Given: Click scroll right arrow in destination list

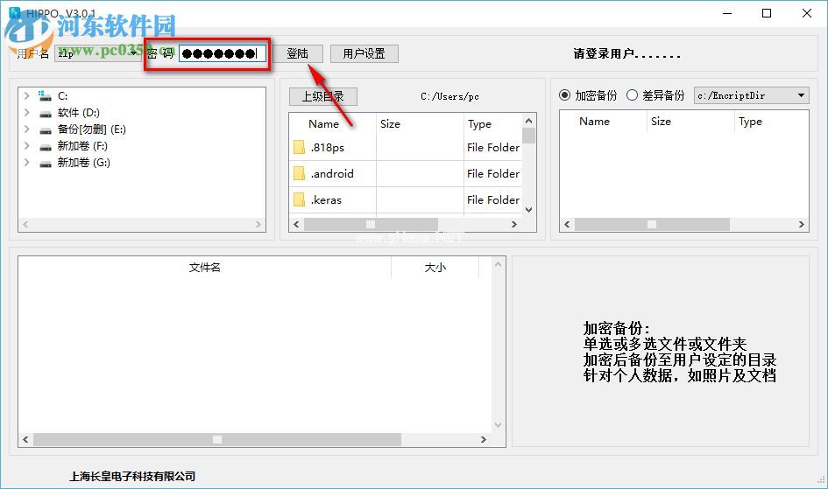Looking at the screenshot, I should (x=802, y=225).
